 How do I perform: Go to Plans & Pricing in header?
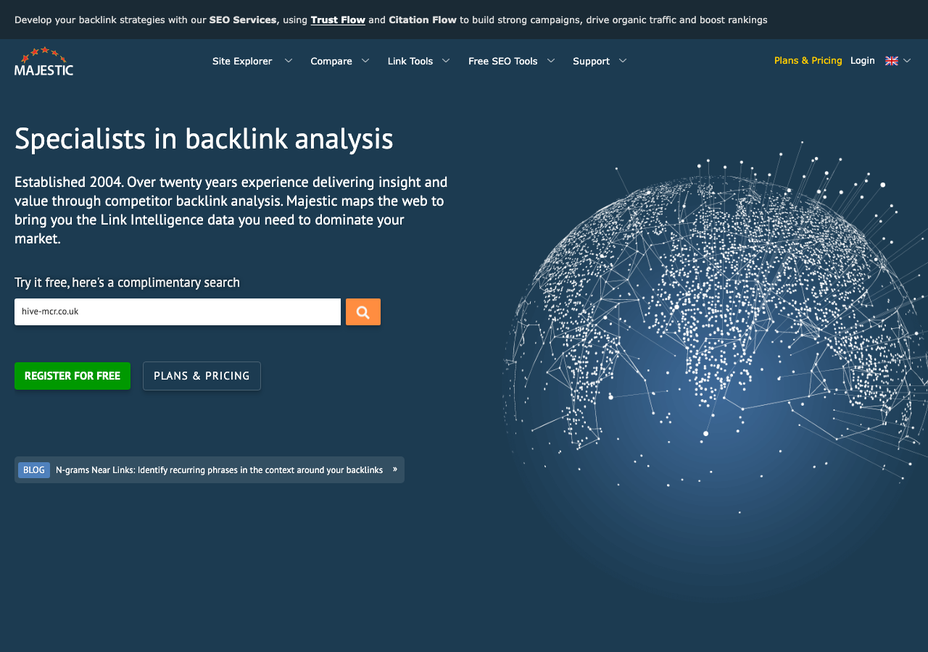808,61
